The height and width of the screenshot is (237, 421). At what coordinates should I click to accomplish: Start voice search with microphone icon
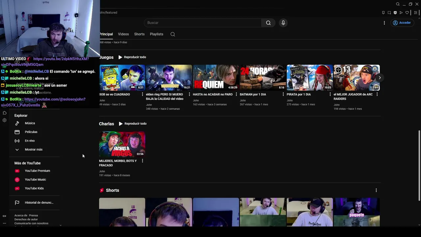(x=283, y=23)
